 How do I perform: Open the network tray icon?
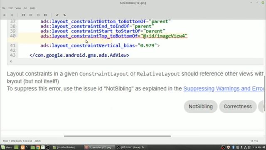(x=245, y=147)
